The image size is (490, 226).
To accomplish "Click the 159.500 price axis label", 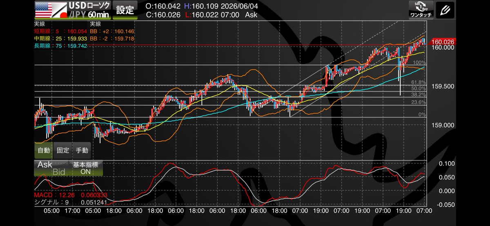I will coord(443,86).
